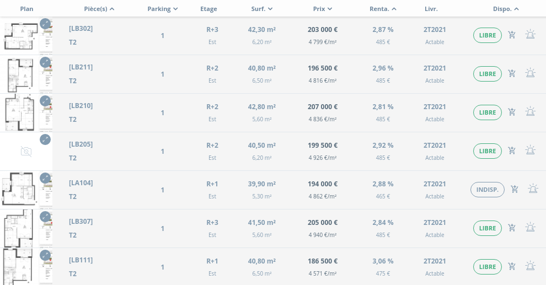Sort by Renta. column header
Image resolution: width=546 pixels, height=285 pixels.
pos(383,9)
